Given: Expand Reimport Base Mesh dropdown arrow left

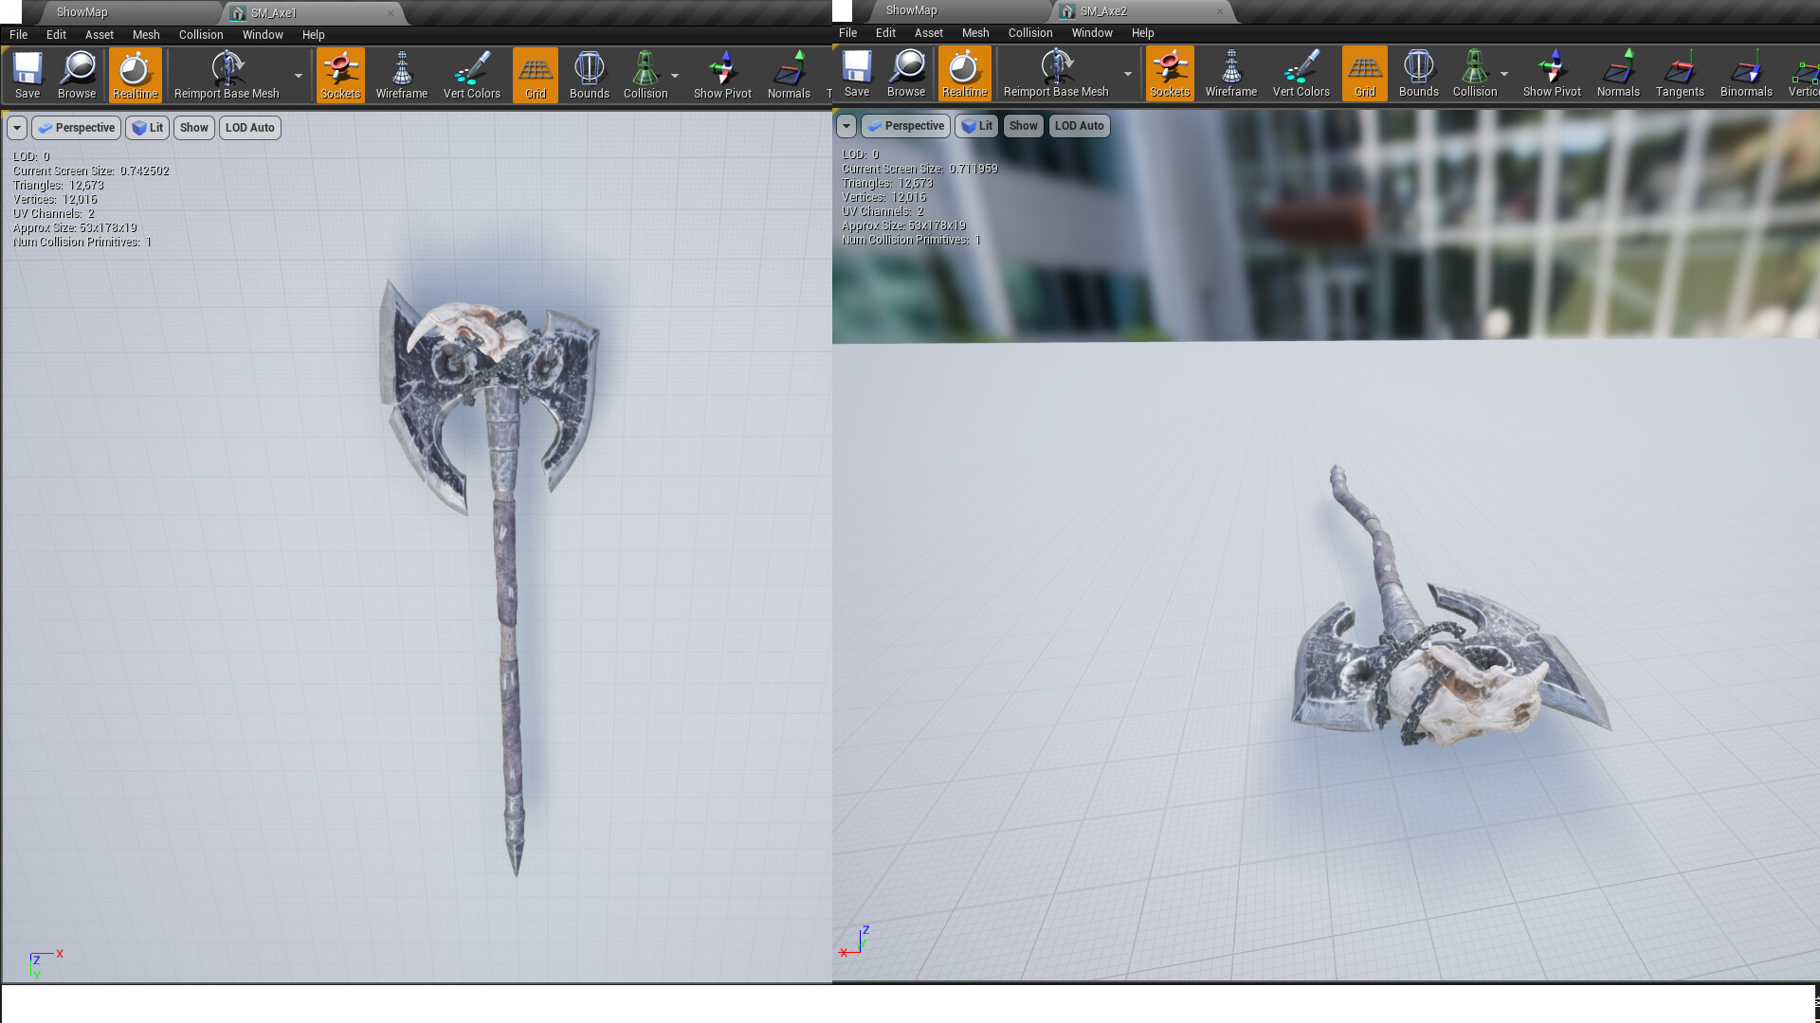Looking at the screenshot, I should [x=299, y=76].
